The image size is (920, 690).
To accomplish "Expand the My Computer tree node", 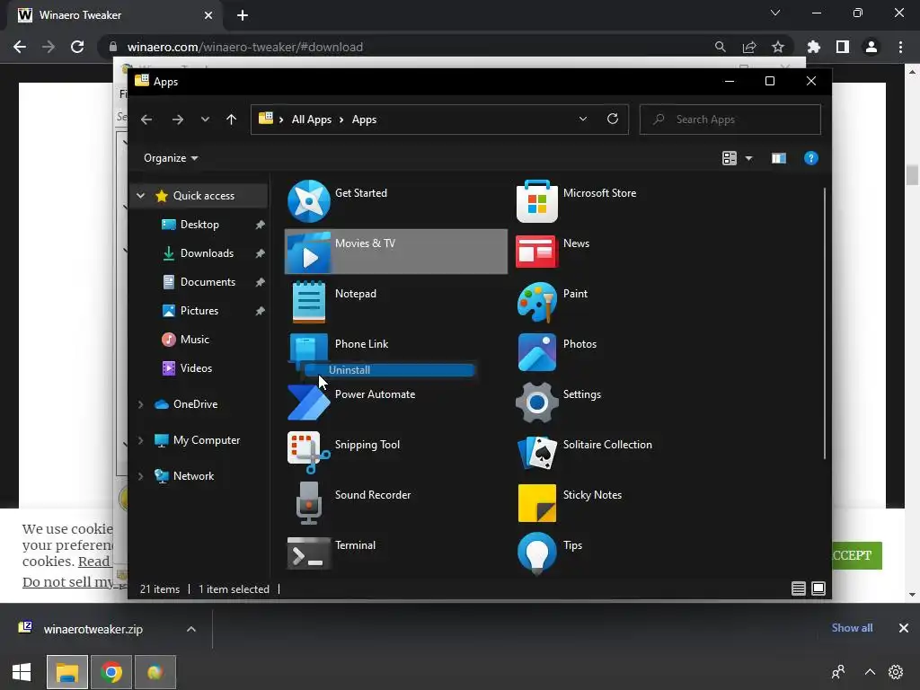I will [x=141, y=440].
